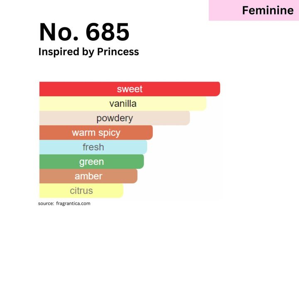Click the word sweet in red bar
The height and width of the screenshot is (299, 299).
[x=130, y=89]
